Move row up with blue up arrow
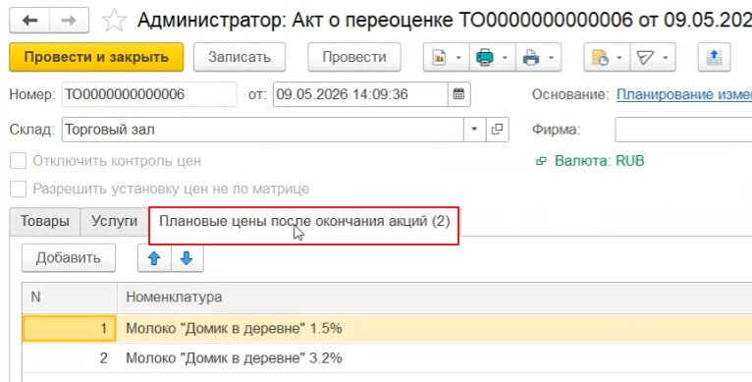Viewport: 752px width, 382px height. [x=154, y=258]
